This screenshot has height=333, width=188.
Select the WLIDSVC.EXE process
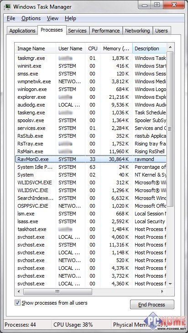click(x=91, y=190)
